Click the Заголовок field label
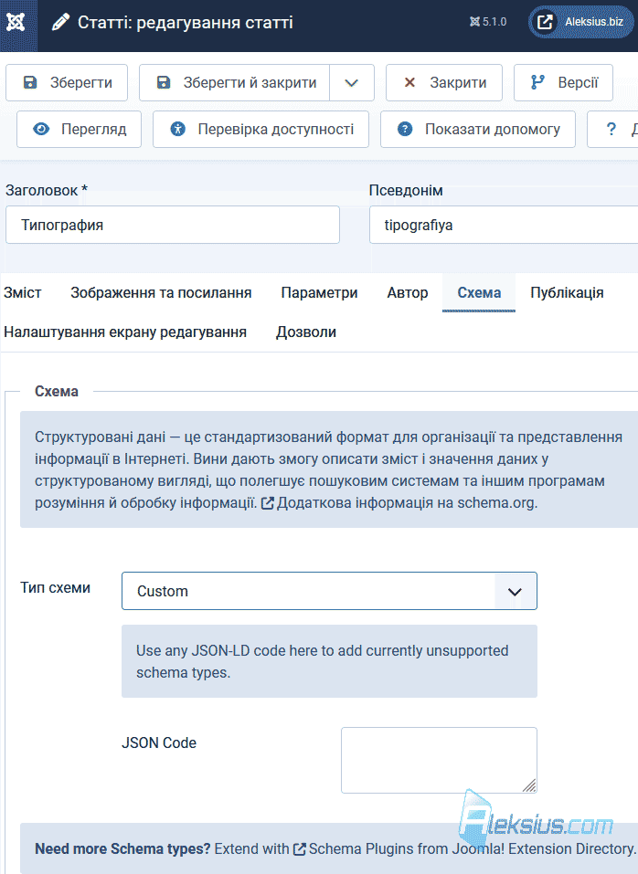 pyautogui.click(x=47, y=190)
